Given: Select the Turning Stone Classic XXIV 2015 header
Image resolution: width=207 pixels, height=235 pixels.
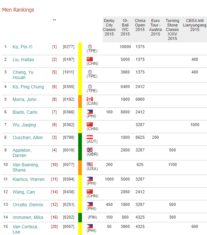Looking at the screenshot, I should point(172,29).
